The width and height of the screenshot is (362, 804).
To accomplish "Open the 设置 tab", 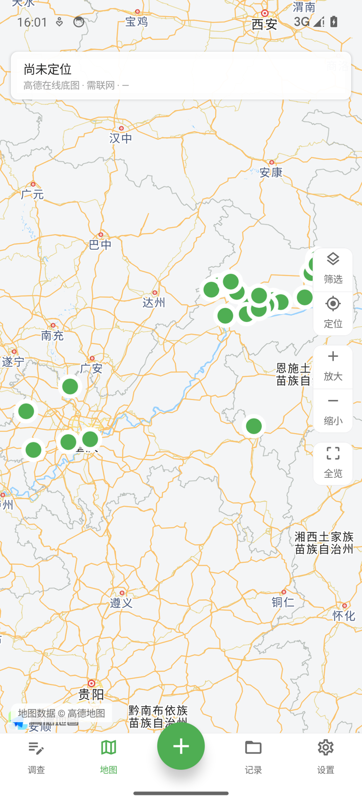I will tap(326, 758).
